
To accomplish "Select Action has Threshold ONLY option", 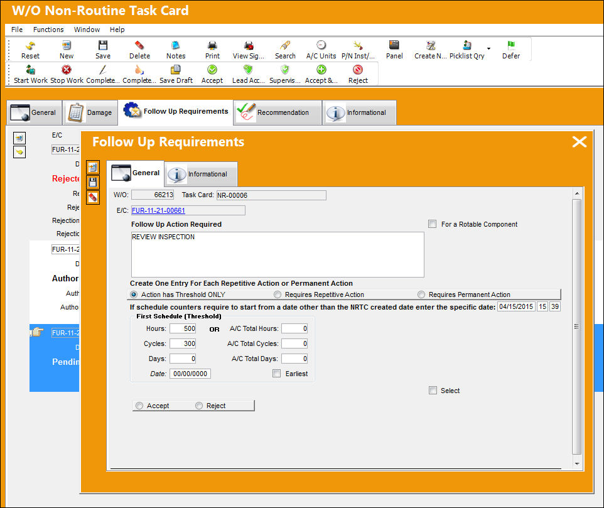I will click(134, 295).
